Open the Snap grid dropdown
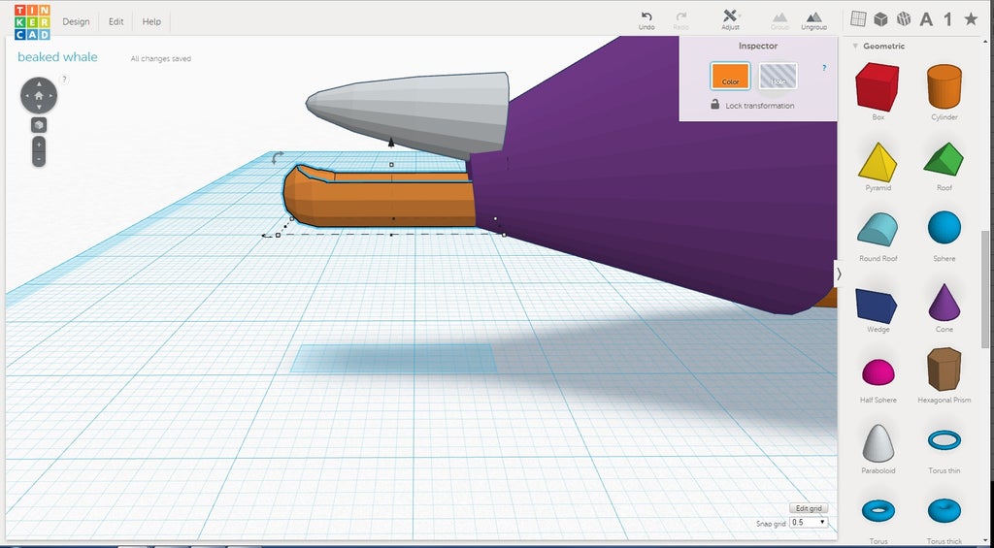Screen dimensions: 994x548 point(809,523)
